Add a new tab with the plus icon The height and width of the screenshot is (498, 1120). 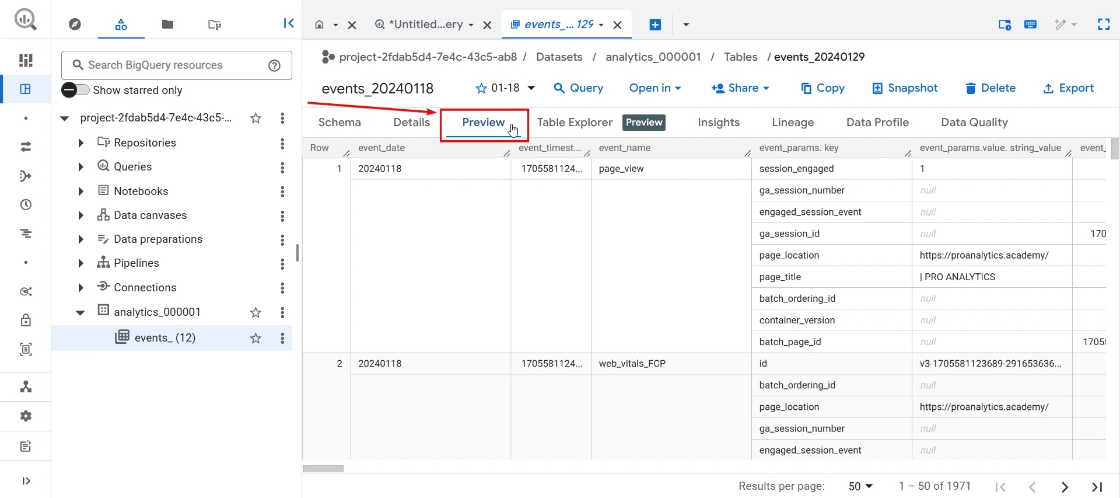click(655, 25)
